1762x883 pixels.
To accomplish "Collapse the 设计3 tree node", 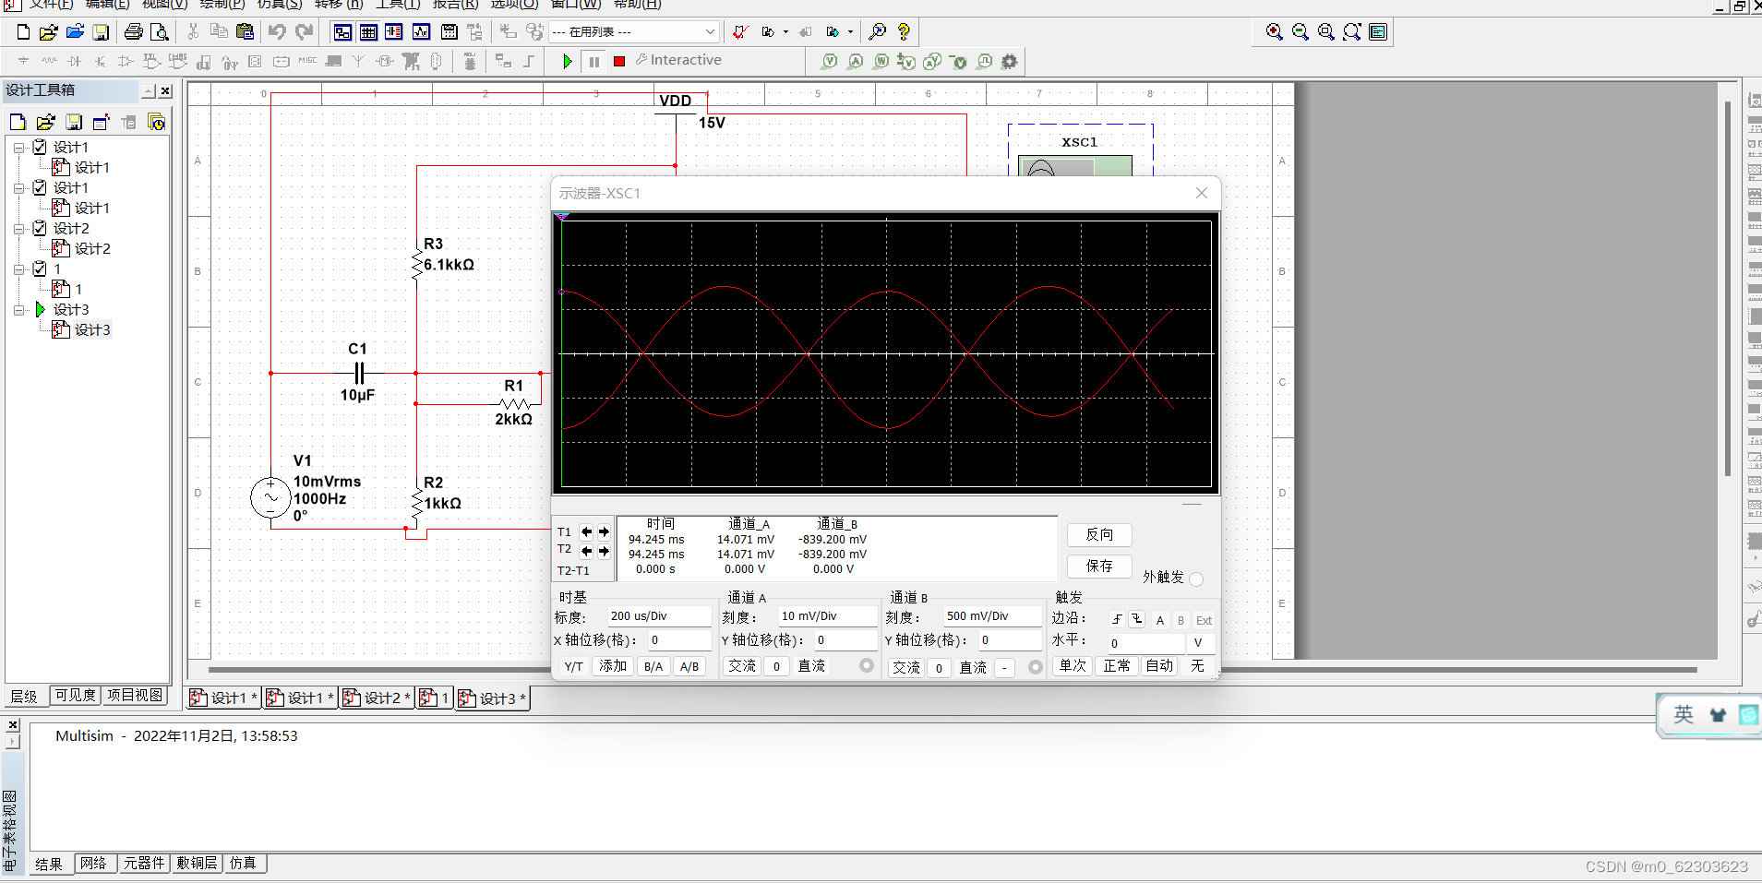I will click(18, 310).
